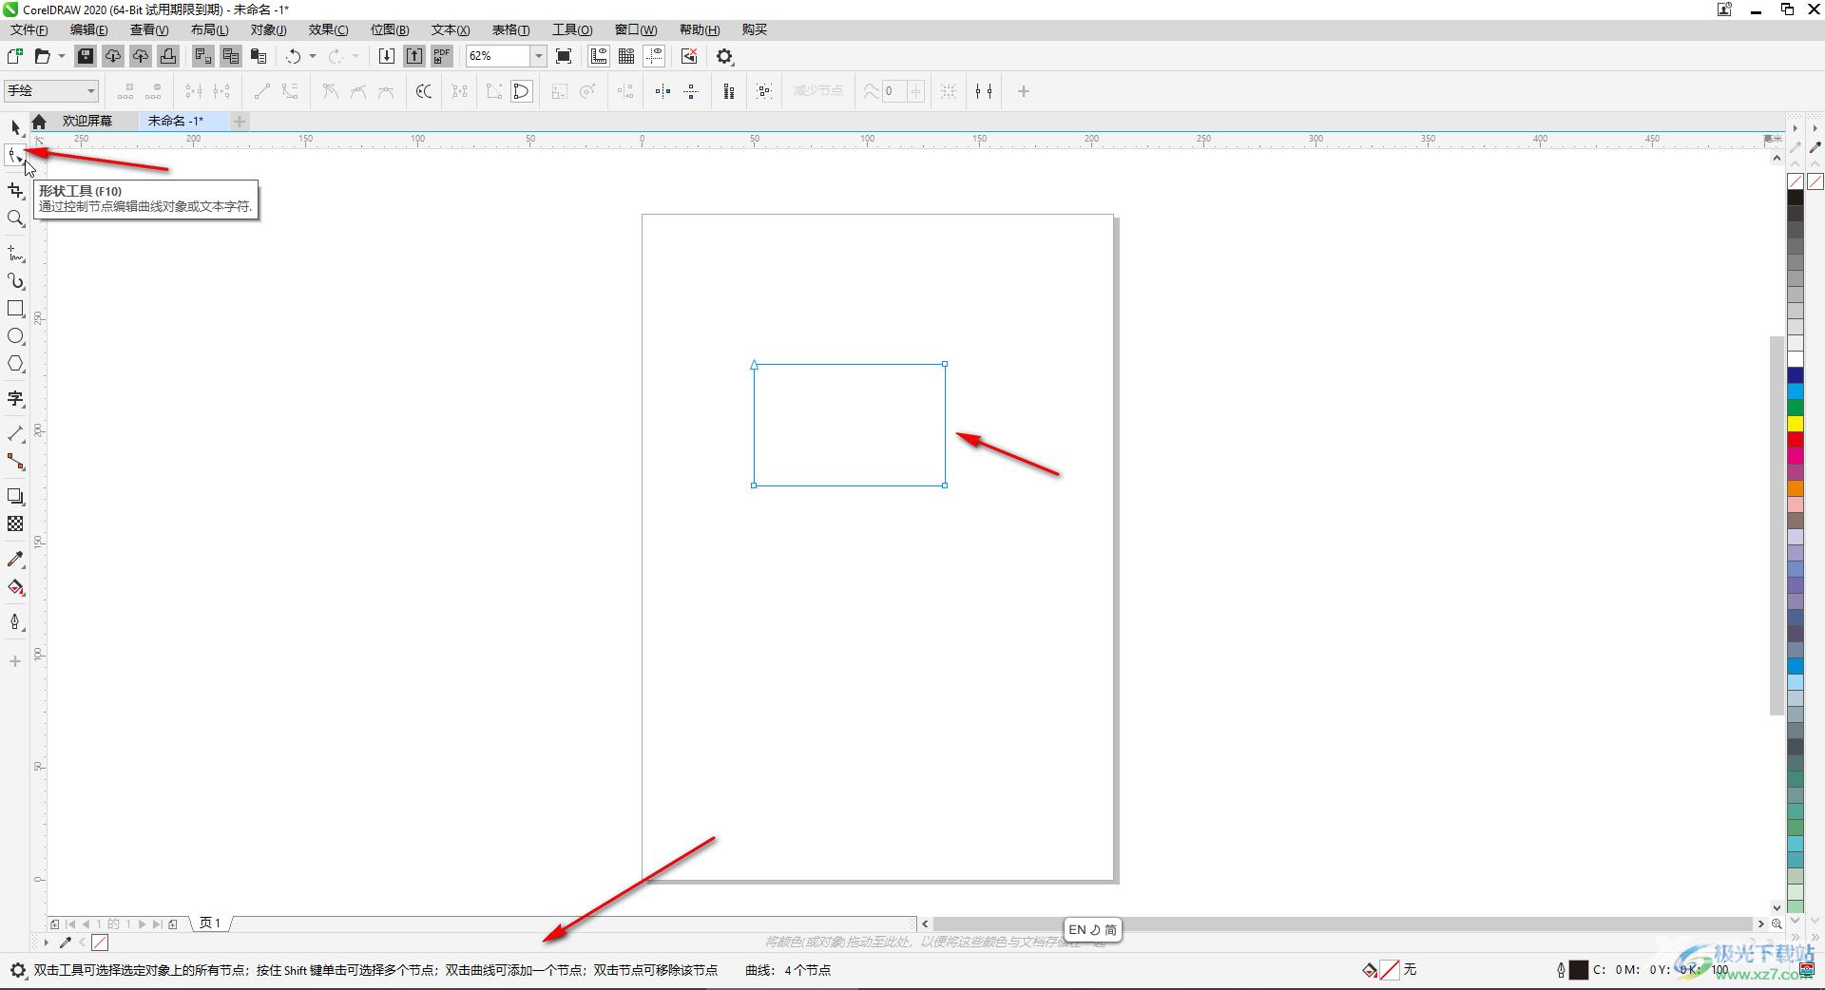This screenshot has width=1825, height=990.
Task: Toggle Reflect nodes vertically button
Action: (691, 91)
